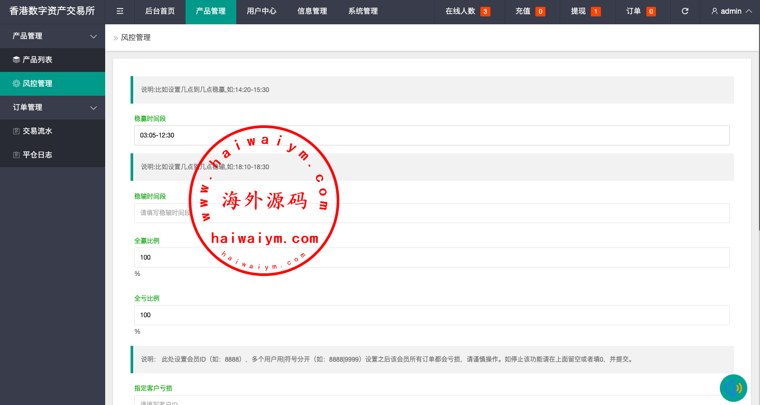Click the refresh icon in top bar

tap(685, 11)
